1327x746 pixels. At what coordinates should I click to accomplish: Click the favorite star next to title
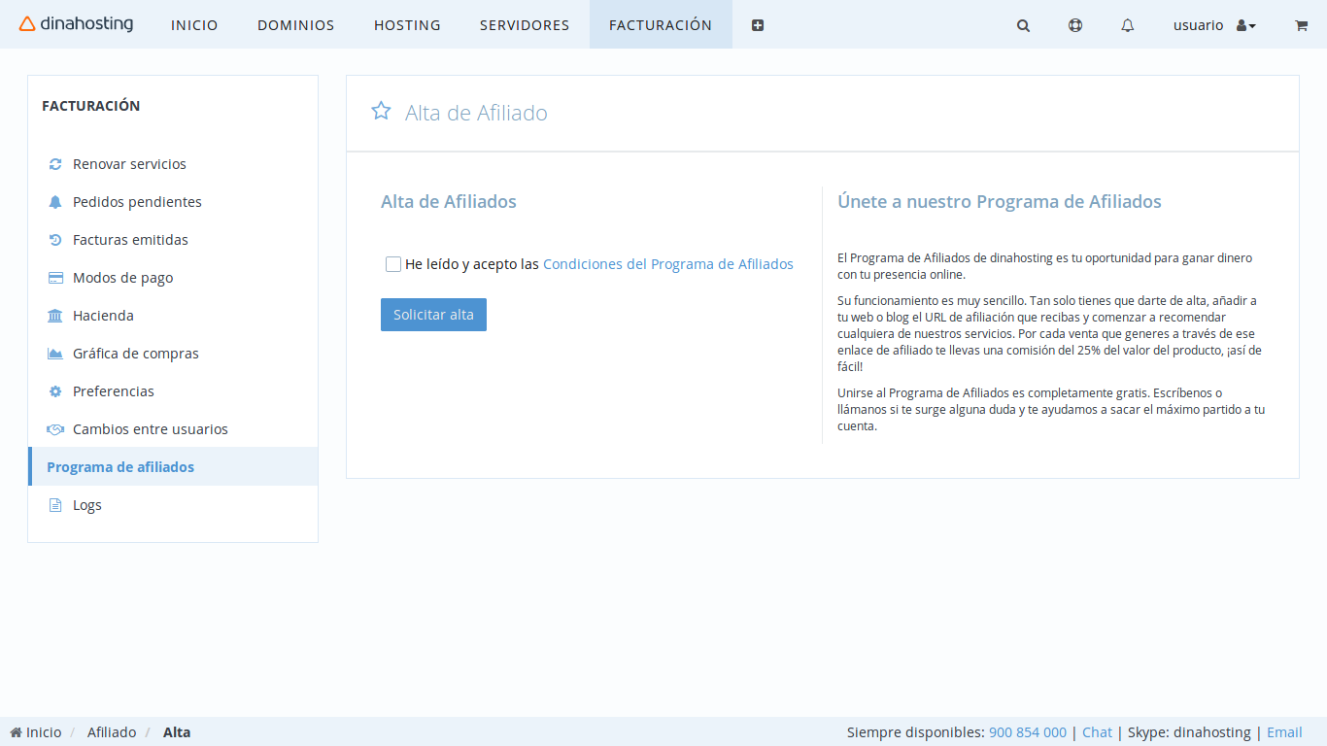381,111
